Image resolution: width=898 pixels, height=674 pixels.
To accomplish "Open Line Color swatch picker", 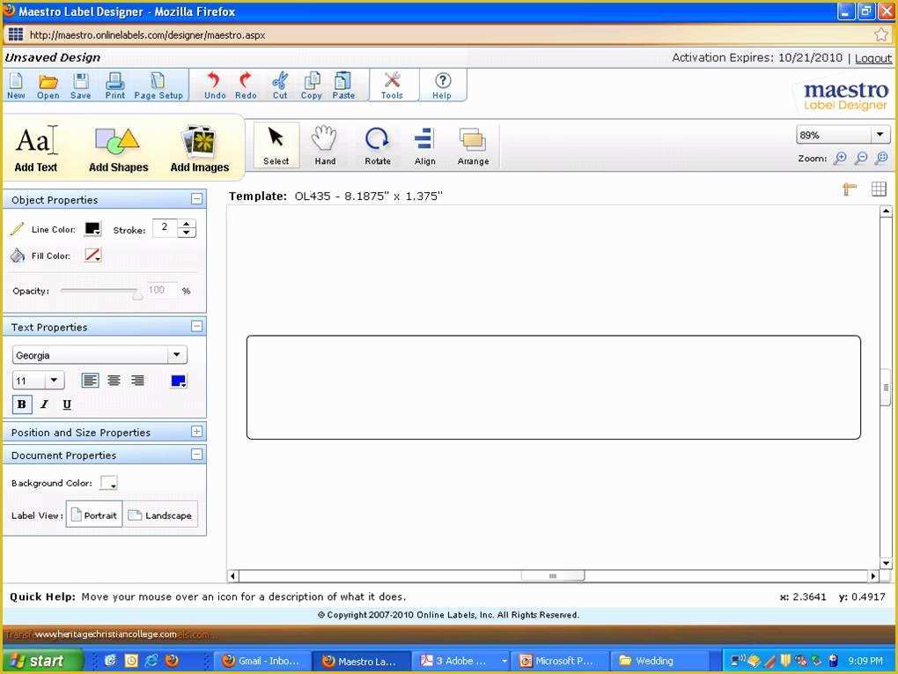I will point(92,229).
